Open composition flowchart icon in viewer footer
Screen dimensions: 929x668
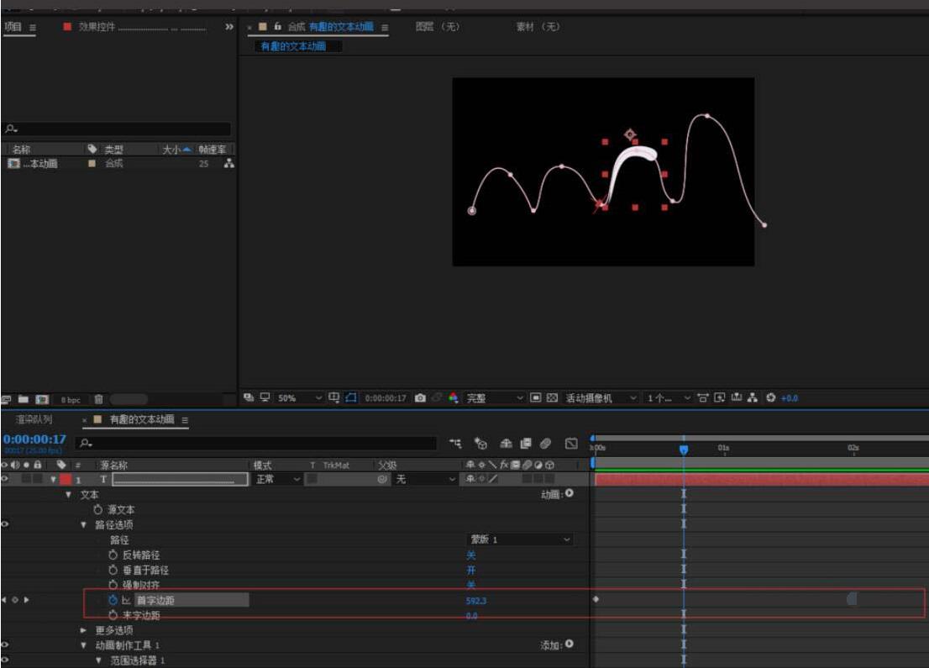coord(753,397)
